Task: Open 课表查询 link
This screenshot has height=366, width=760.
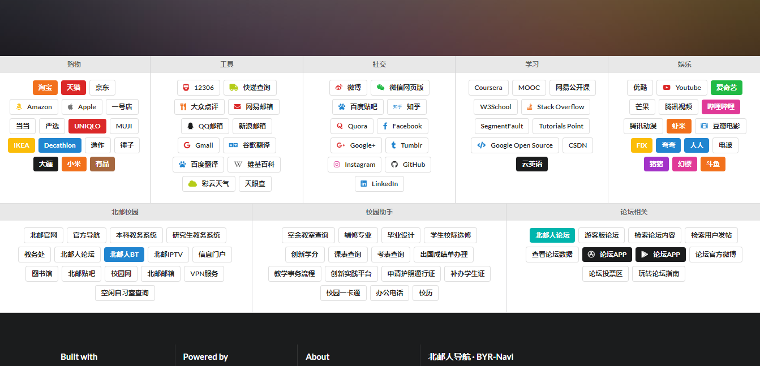Action: (348, 255)
